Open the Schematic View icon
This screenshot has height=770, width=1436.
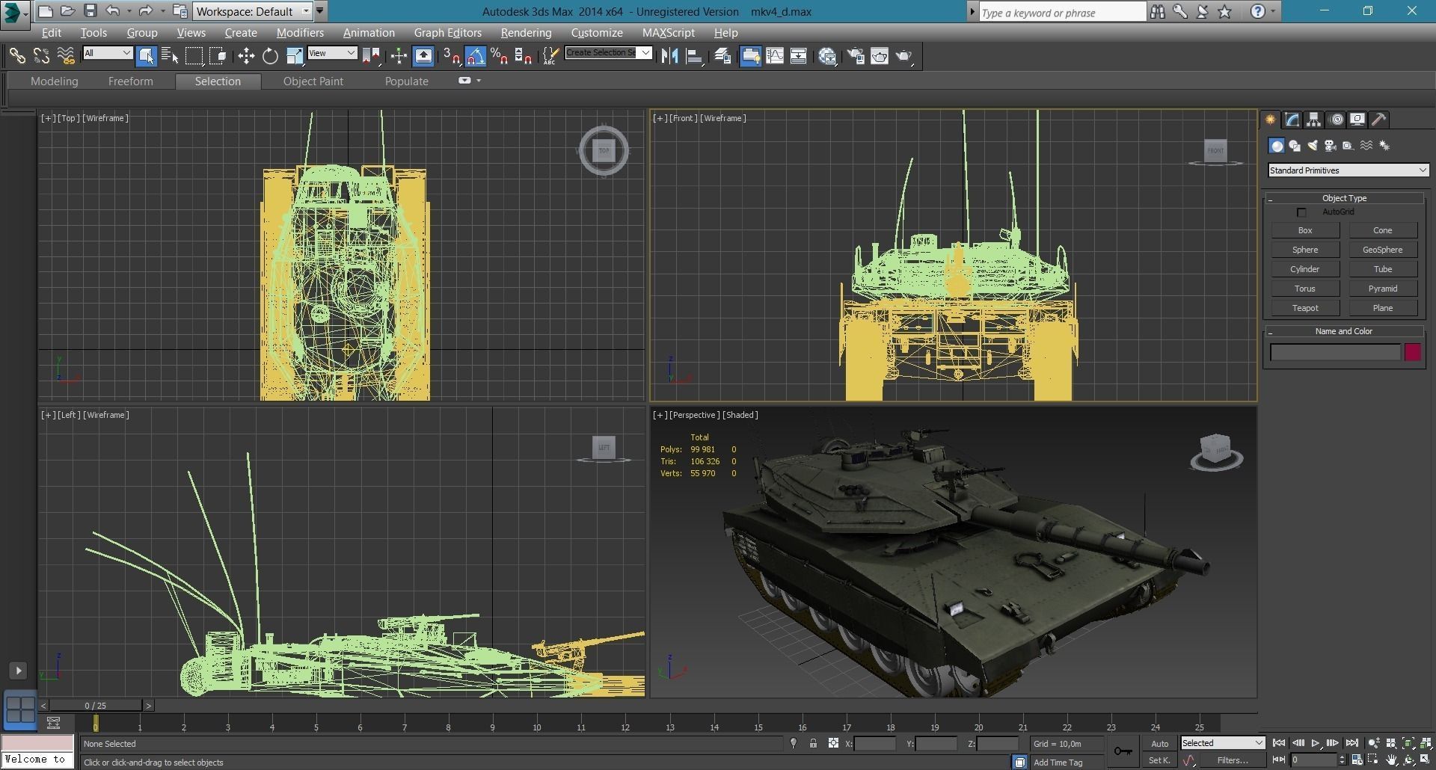pyautogui.click(x=799, y=56)
